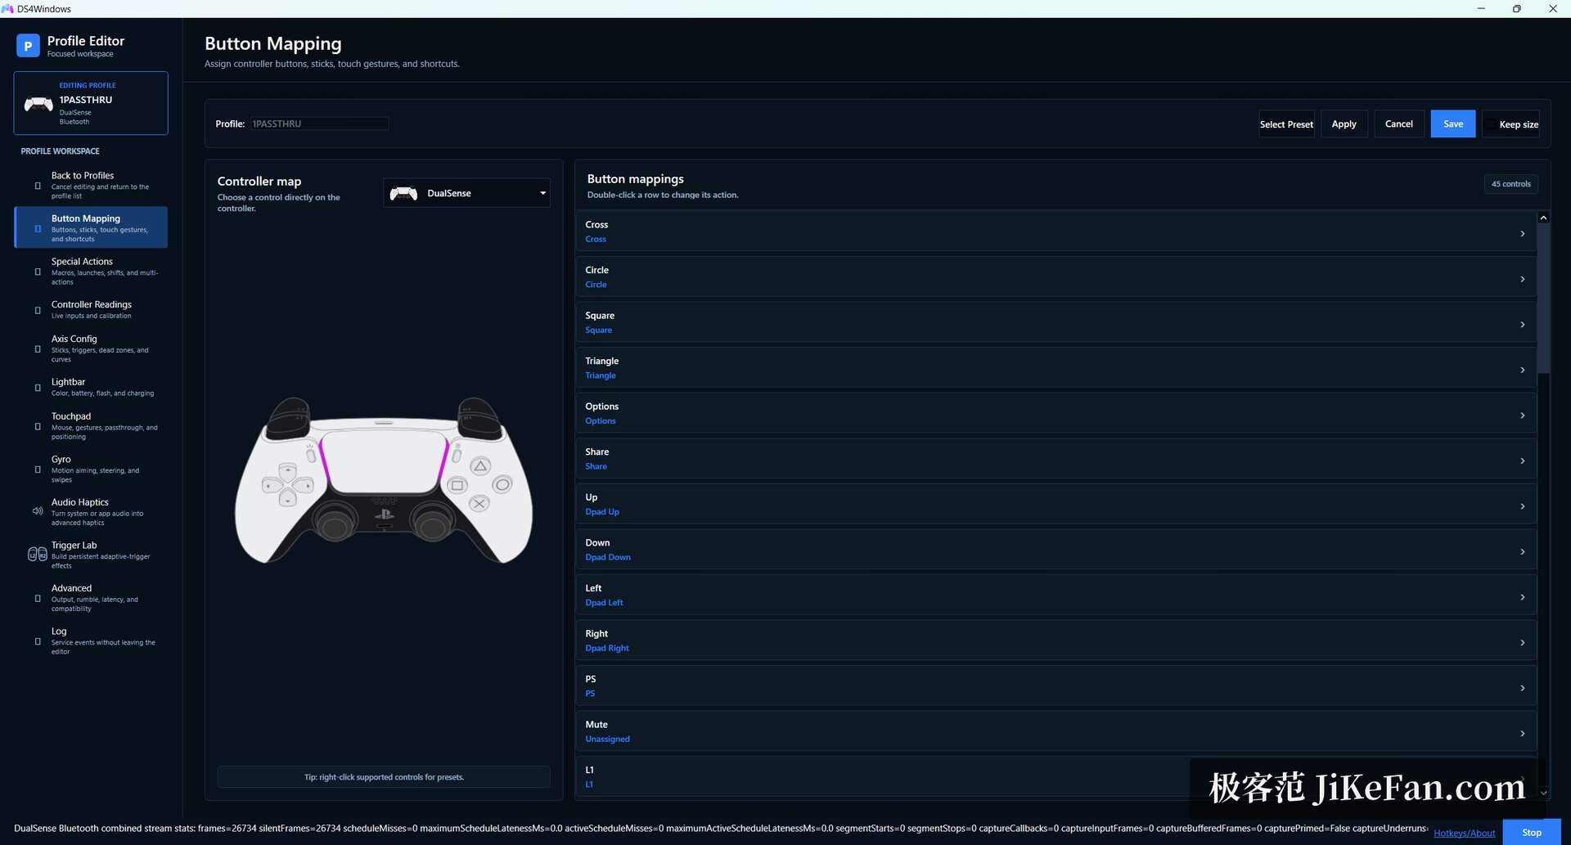Select D-pad Up on the controller image
1571x845 pixels.
point(288,471)
